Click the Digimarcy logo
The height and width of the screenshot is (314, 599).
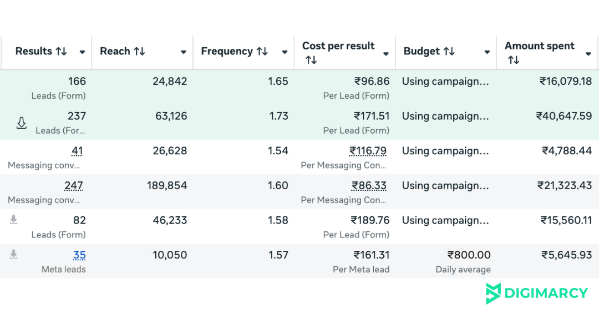(x=536, y=293)
